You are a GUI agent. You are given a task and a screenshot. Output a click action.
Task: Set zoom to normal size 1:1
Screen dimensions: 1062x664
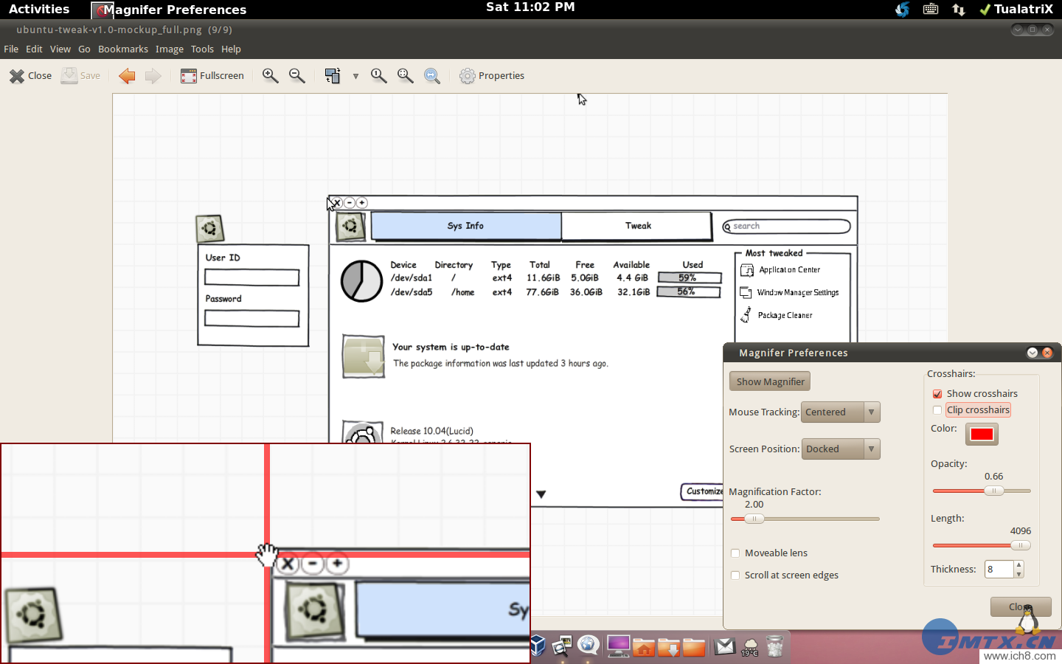[x=379, y=76]
